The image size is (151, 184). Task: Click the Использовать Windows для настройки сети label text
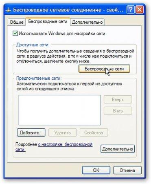coord(62,34)
